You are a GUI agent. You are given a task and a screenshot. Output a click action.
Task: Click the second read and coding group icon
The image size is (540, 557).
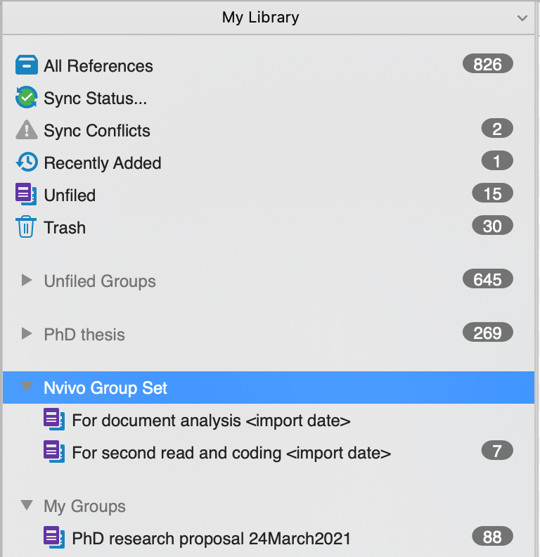coord(54,452)
